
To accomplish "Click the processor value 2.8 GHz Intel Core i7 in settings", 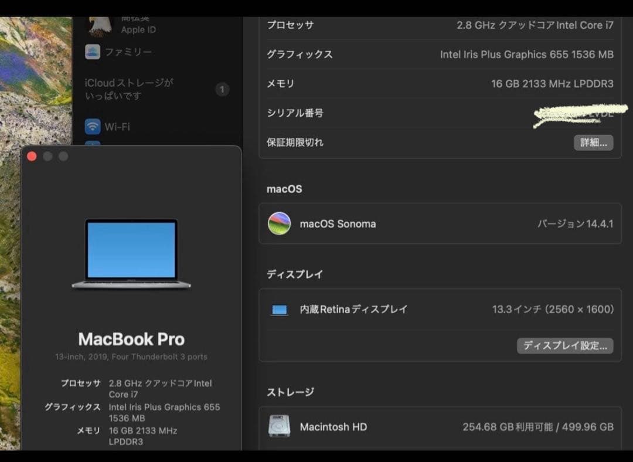I will 535,25.
